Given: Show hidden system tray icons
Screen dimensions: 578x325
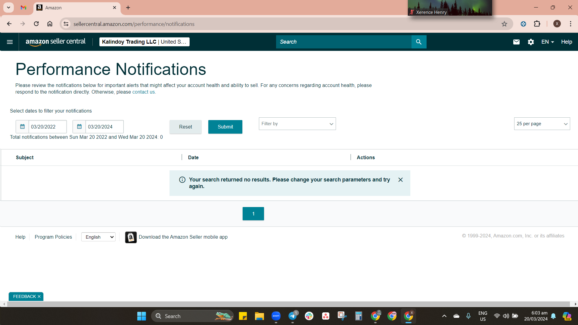Looking at the screenshot, I should [x=444, y=316].
